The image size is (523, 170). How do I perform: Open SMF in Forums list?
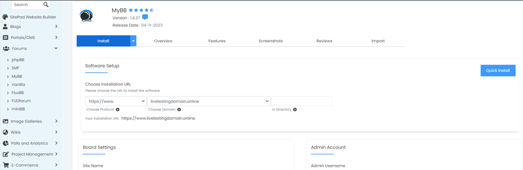point(15,68)
